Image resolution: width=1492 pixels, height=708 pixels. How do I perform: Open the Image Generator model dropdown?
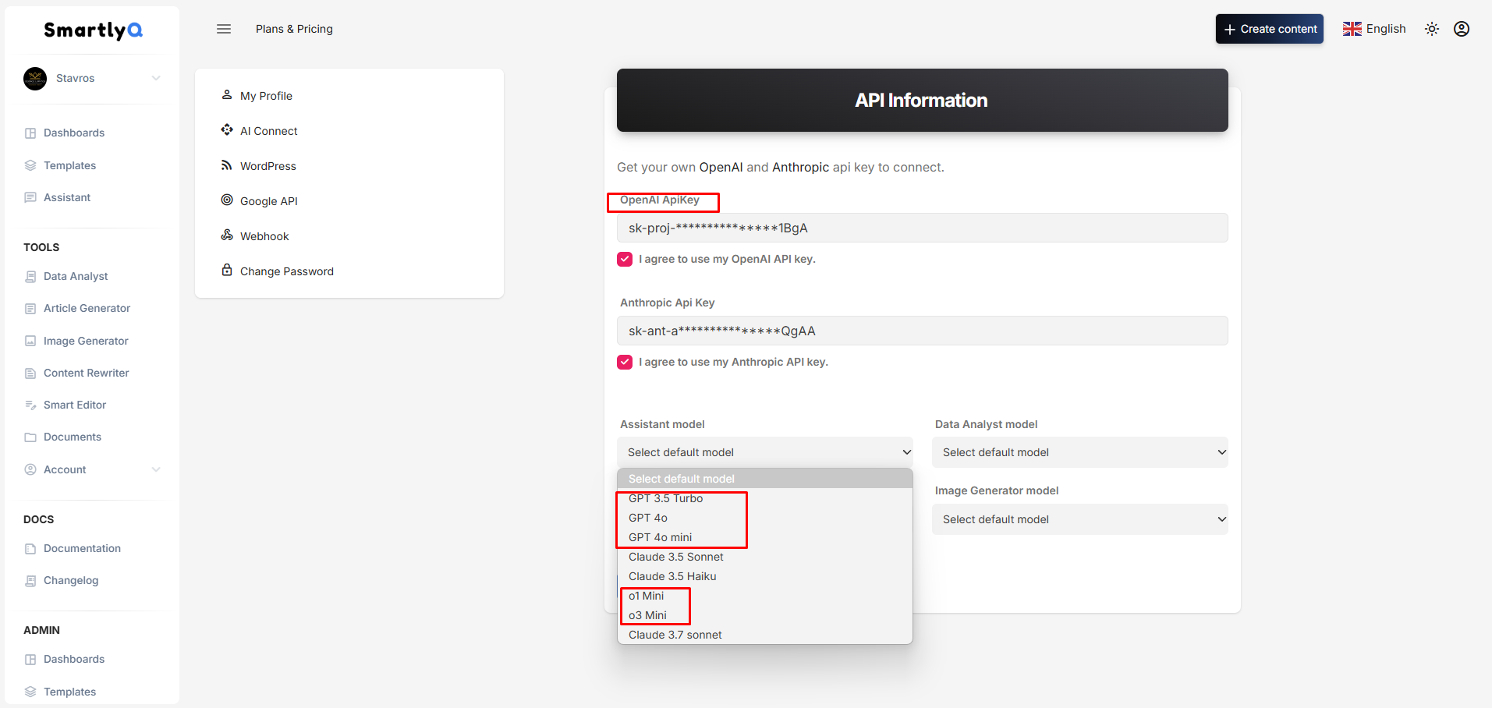tap(1080, 519)
